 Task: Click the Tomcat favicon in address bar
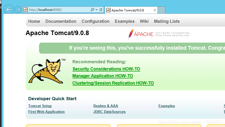(26, 10)
